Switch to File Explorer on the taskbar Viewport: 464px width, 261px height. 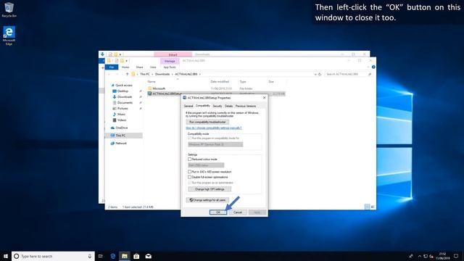pos(125,256)
